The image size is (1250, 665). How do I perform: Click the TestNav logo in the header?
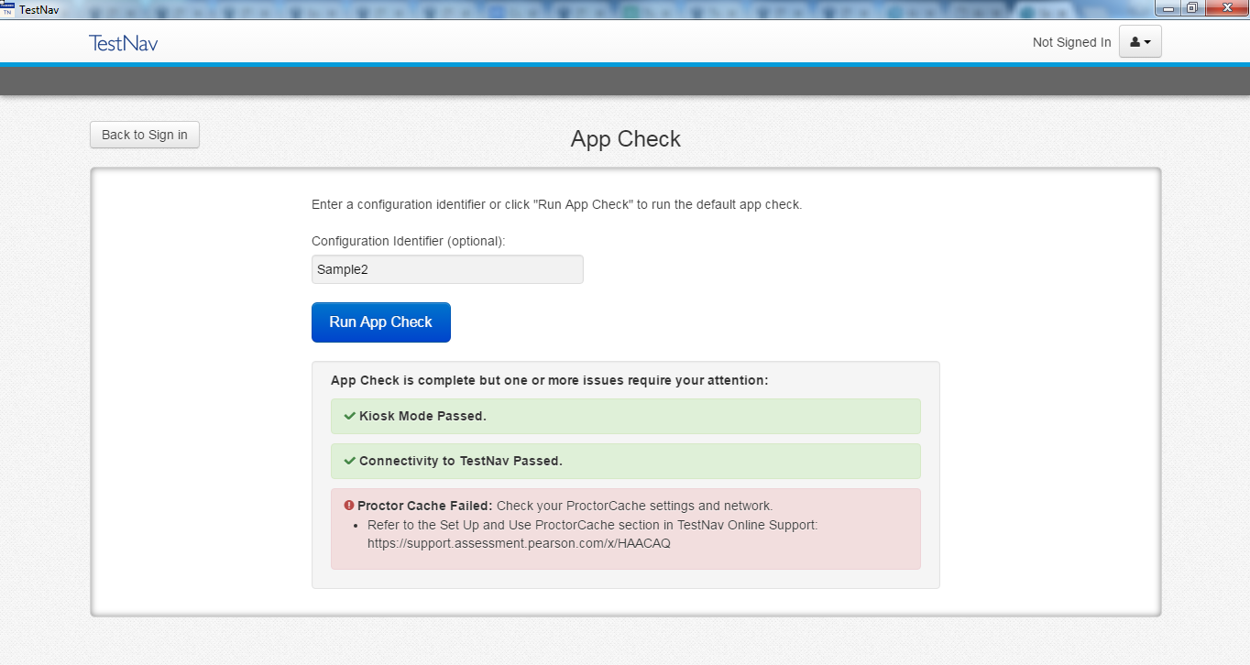[123, 43]
